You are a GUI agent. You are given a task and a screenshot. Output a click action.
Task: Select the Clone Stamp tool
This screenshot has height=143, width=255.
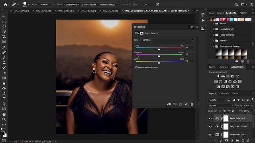click(4, 63)
